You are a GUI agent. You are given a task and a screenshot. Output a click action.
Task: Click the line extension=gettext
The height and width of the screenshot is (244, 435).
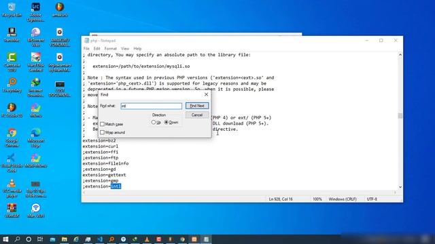pyautogui.click(x=104, y=175)
